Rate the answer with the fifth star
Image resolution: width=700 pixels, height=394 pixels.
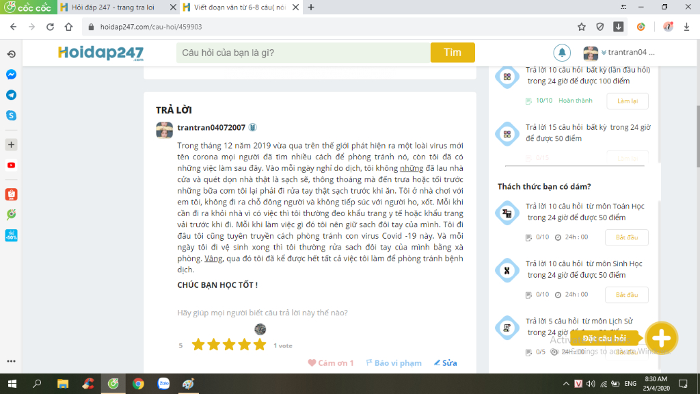[259, 345]
